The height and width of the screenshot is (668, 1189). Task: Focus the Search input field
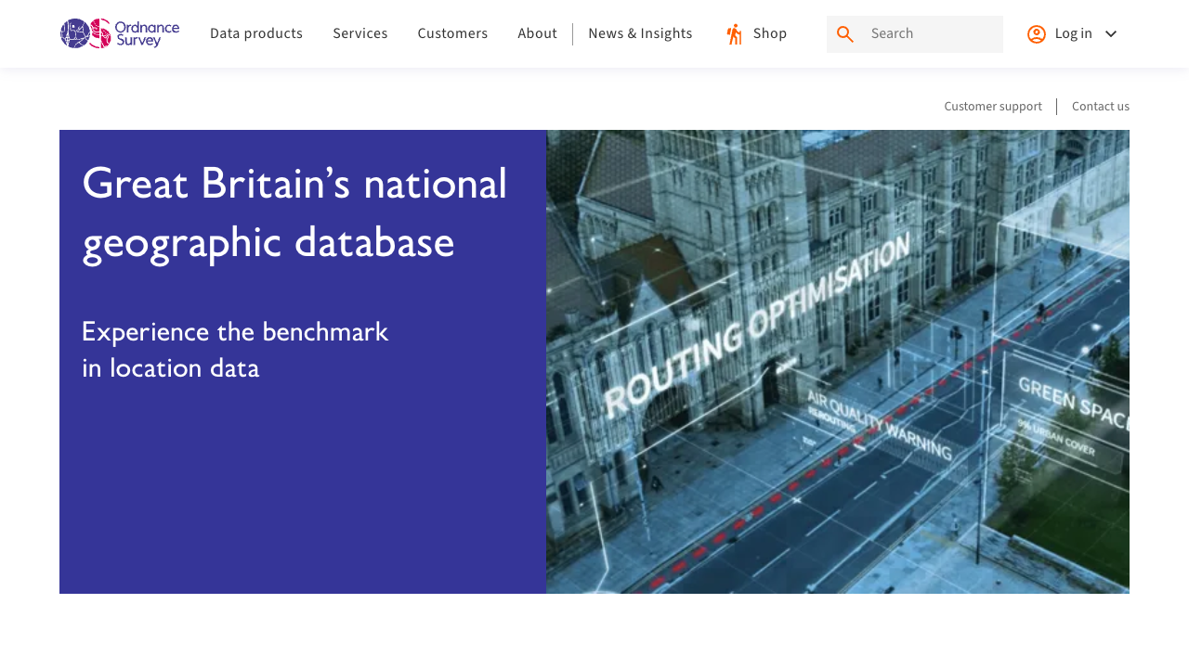coord(932,34)
